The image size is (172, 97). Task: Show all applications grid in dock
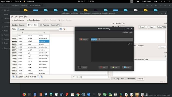148,94
